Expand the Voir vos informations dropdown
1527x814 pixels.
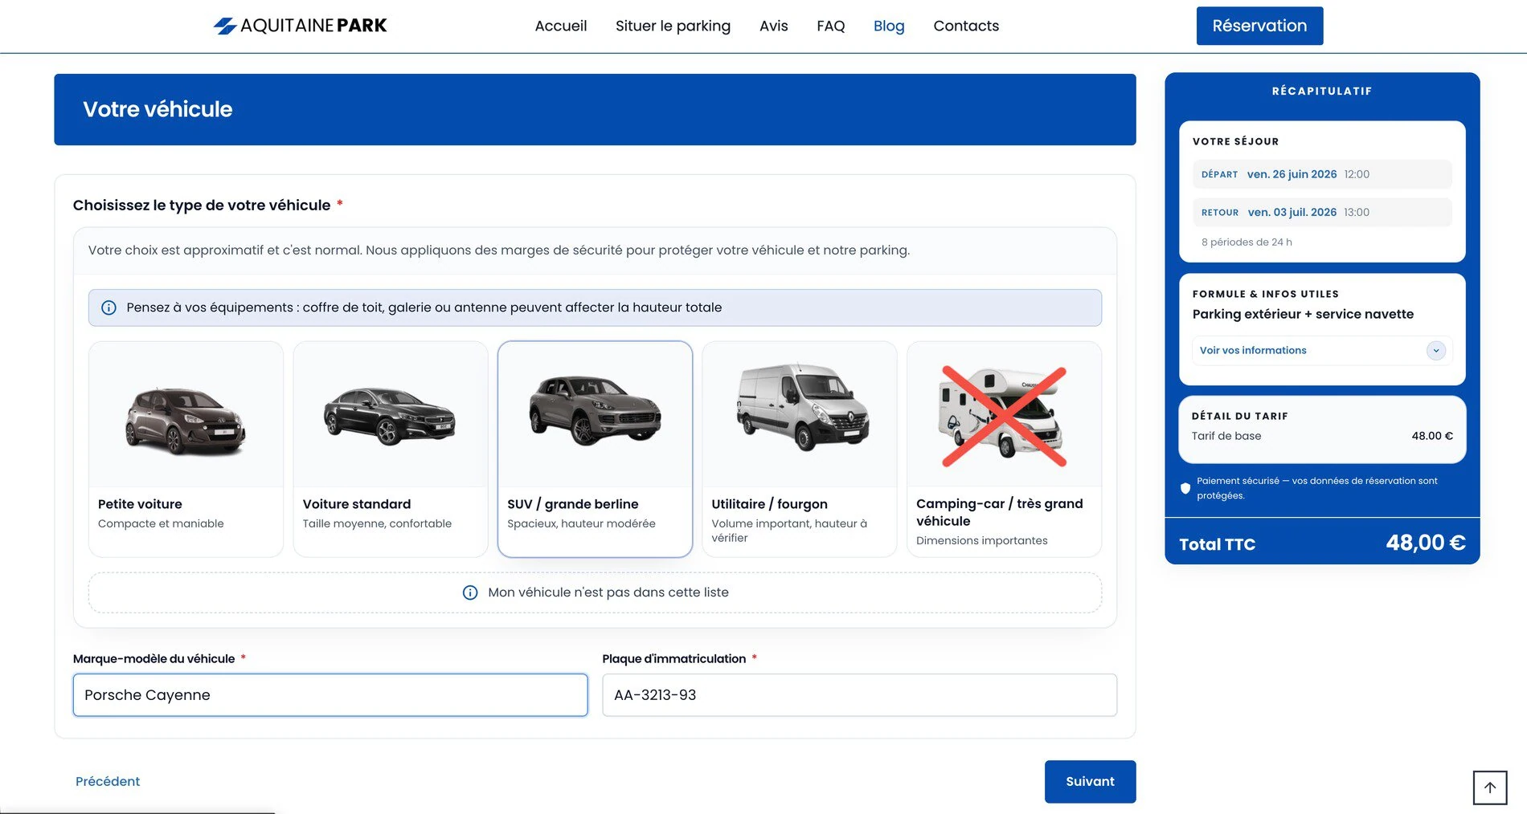click(1322, 351)
